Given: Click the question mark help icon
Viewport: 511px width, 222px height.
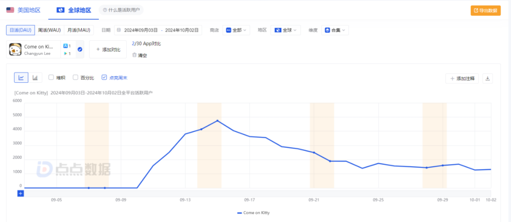Looking at the screenshot, I should point(105,10).
